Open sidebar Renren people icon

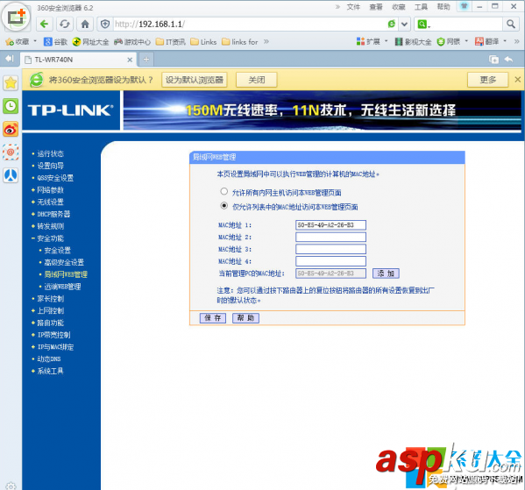tap(11, 175)
